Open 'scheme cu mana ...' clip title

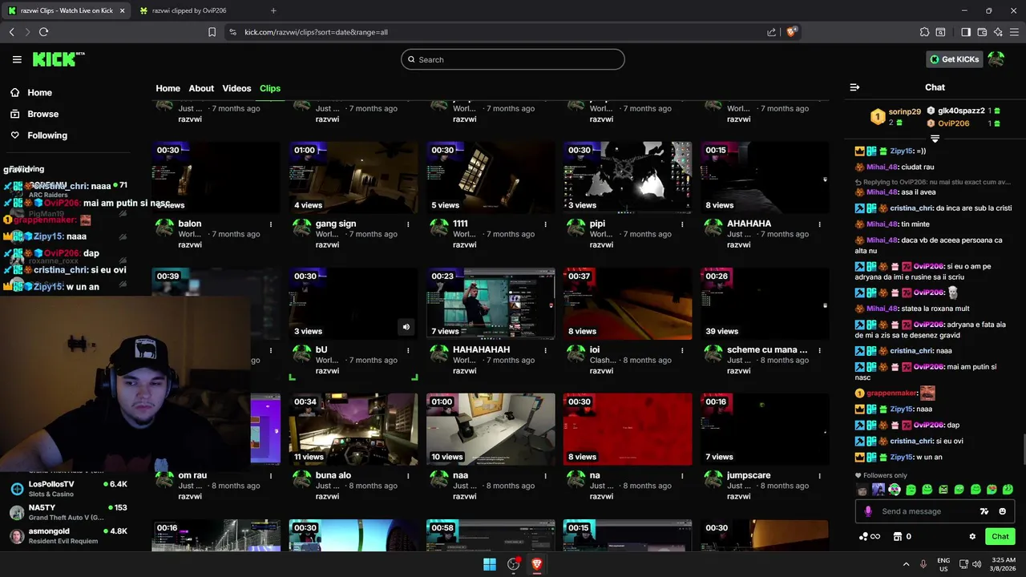coord(767,350)
